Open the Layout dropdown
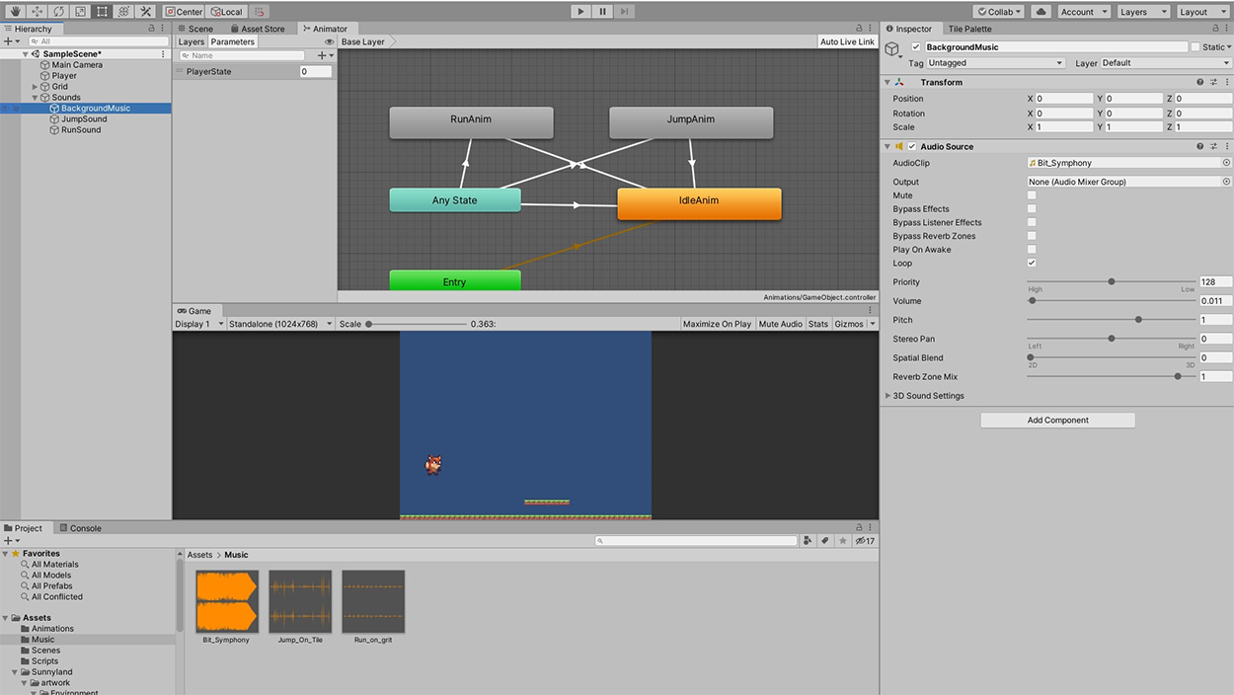1234x695 pixels. (x=1200, y=12)
